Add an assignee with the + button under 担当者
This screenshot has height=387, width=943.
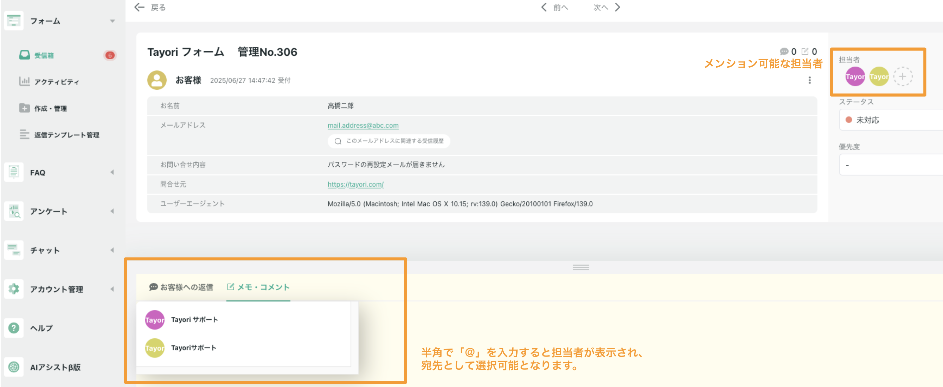(903, 77)
